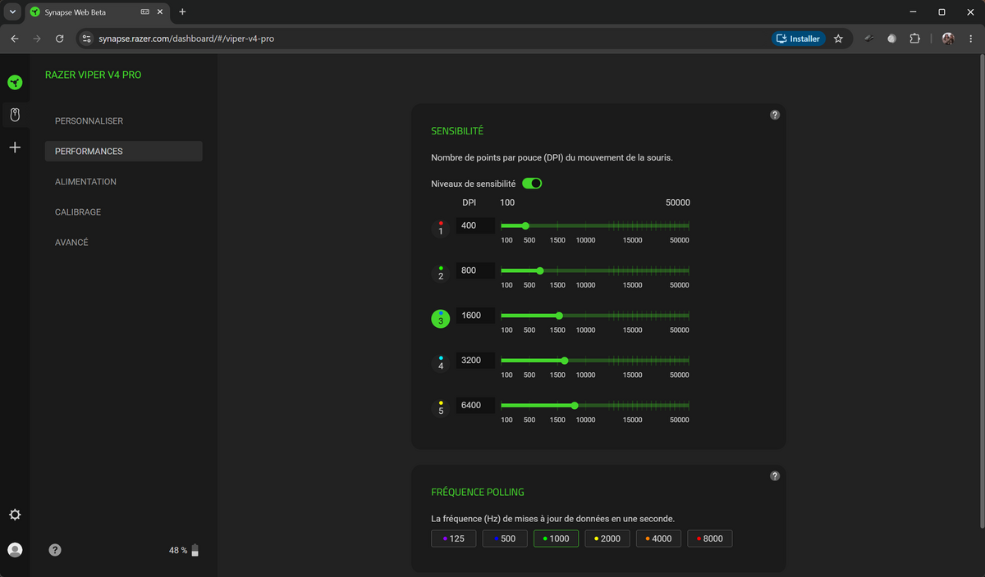Check the 48 % battery icon

[195, 550]
